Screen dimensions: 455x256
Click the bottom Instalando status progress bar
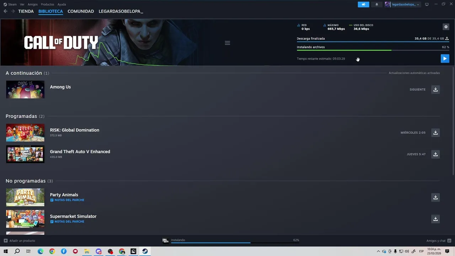[x=235, y=243]
